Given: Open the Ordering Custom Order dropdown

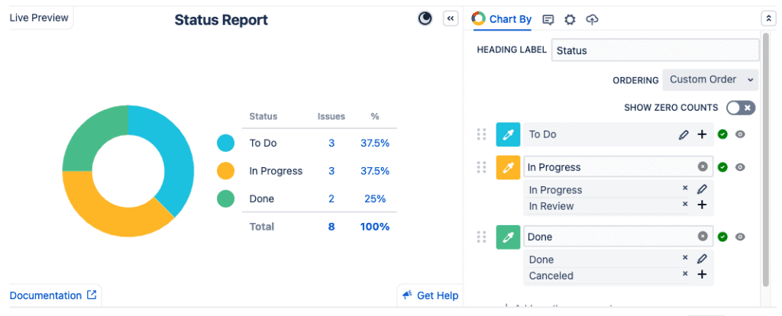Looking at the screenshot, I should [709, 79].
